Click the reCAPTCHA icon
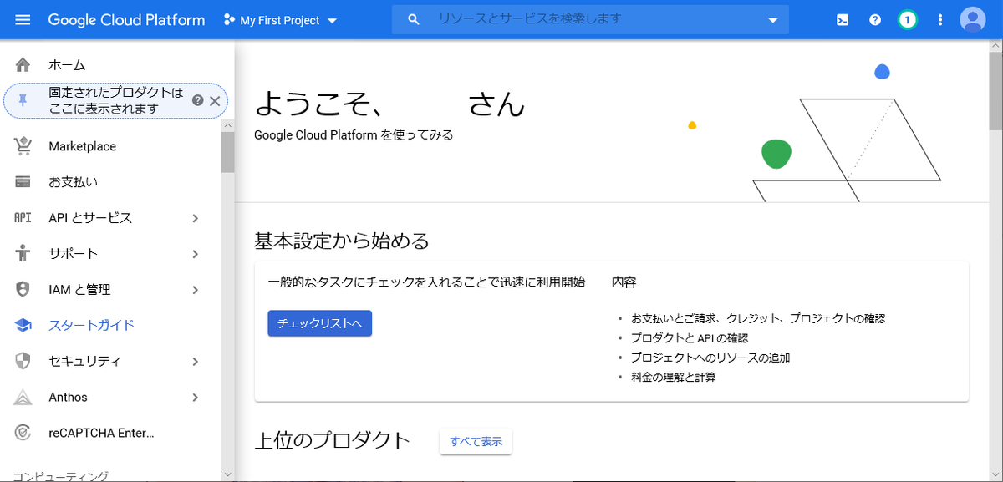 pyautogui.click(x=23, y=433)
